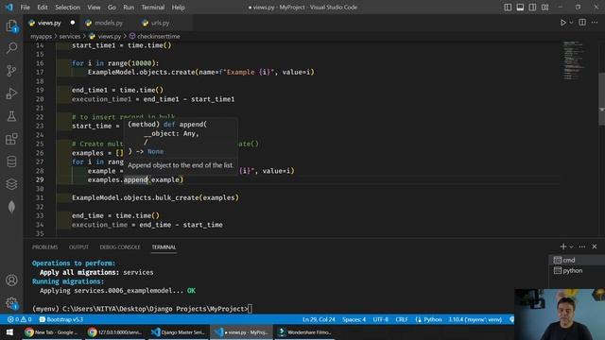Open the Extensions view
605x340 pixels.
click(x=11, y=139)
